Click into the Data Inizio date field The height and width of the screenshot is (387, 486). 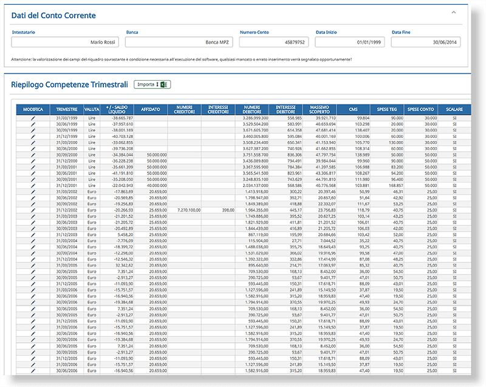(350, 42)
